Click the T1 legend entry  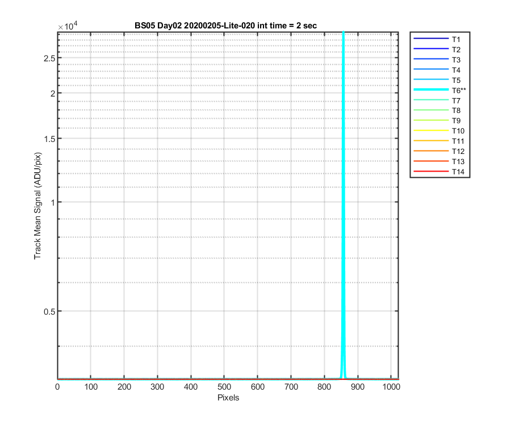(437, 39)
